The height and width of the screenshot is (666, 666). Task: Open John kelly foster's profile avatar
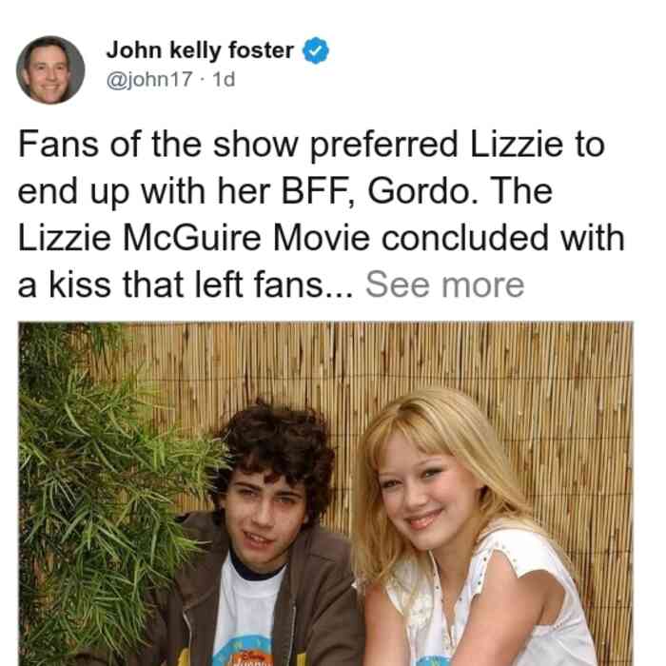[x=50, y=70]
